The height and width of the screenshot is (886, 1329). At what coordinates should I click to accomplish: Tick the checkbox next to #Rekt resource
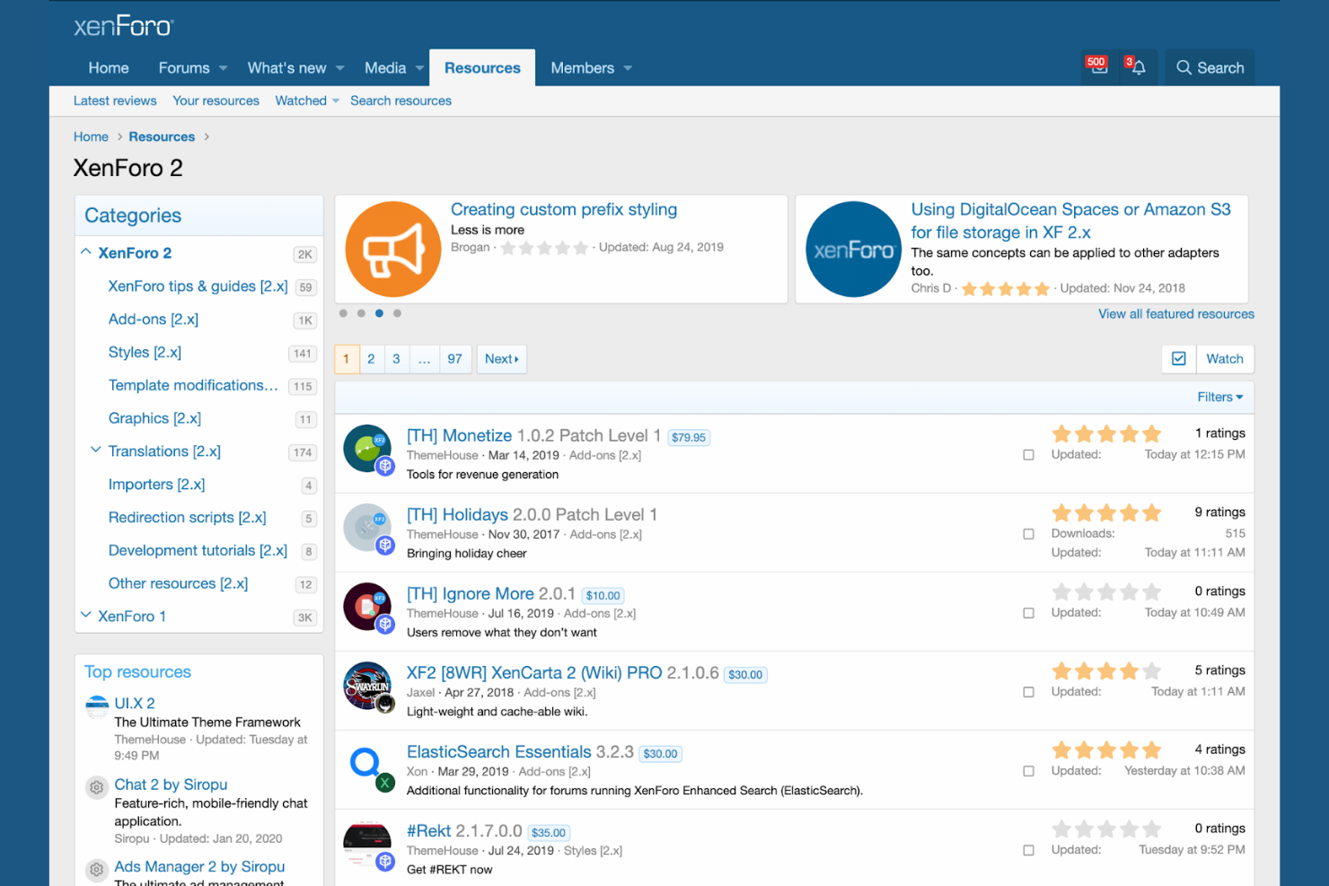tap(1028, 849)
